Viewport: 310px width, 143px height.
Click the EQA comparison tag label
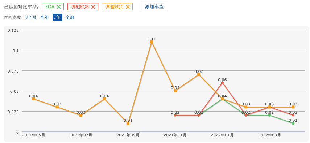click(50, 7)
